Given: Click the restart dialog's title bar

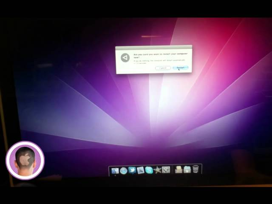Looking at the screenshot, I should (153, 48).
